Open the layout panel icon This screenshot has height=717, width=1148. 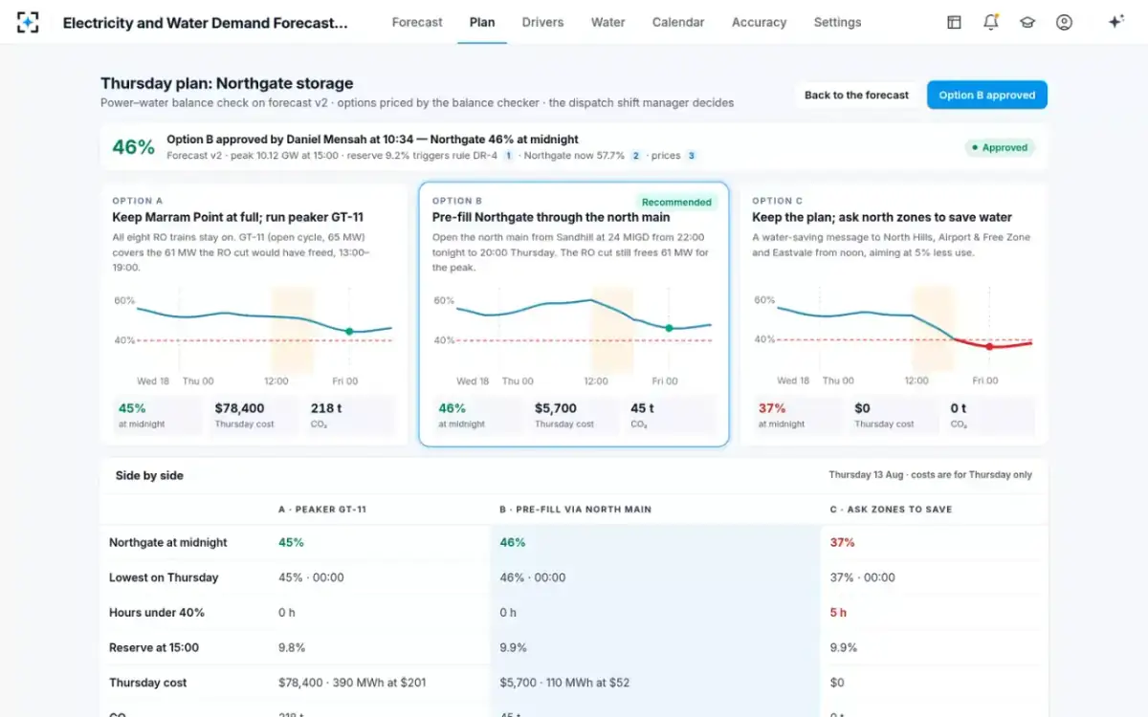point(954,22)
